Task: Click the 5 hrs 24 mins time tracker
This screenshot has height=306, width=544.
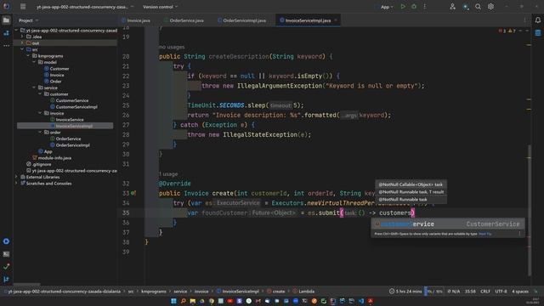Action: [x=405, y=292]
